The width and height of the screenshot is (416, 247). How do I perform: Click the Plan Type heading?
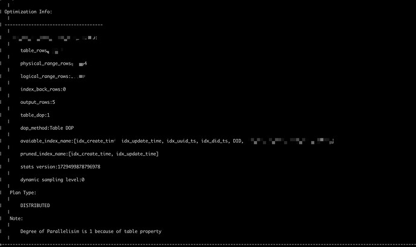click(x=23, y=193)
